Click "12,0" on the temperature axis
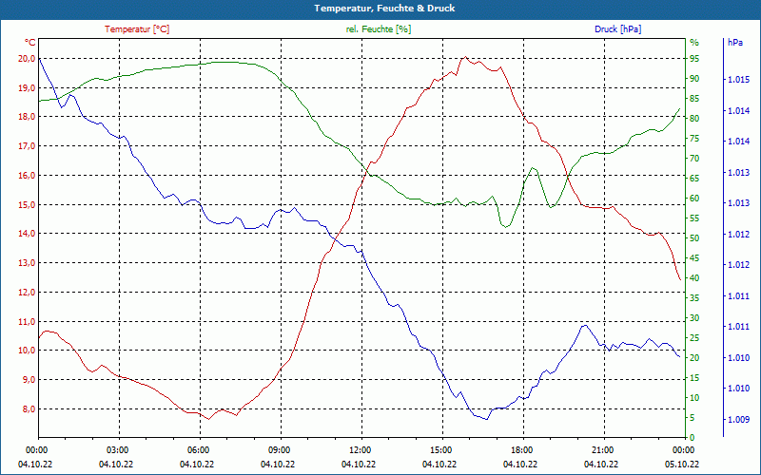Viewport: 761px width, 475px height. 27,293
